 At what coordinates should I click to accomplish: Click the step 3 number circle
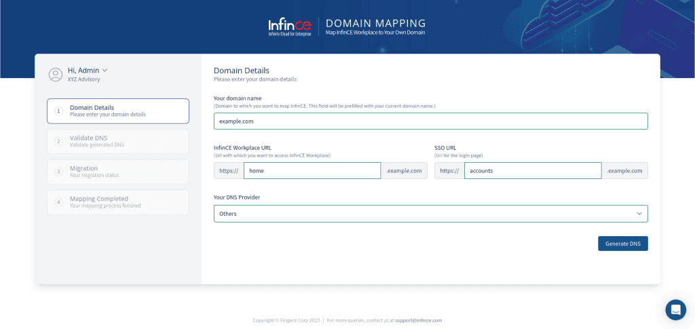point(58,172)
